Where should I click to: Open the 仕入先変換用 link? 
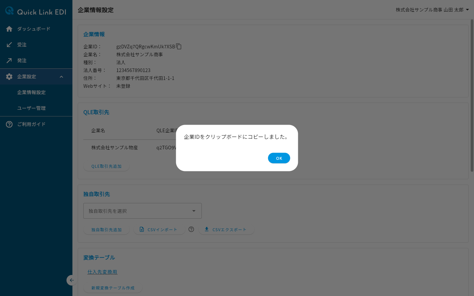[102, 272]
